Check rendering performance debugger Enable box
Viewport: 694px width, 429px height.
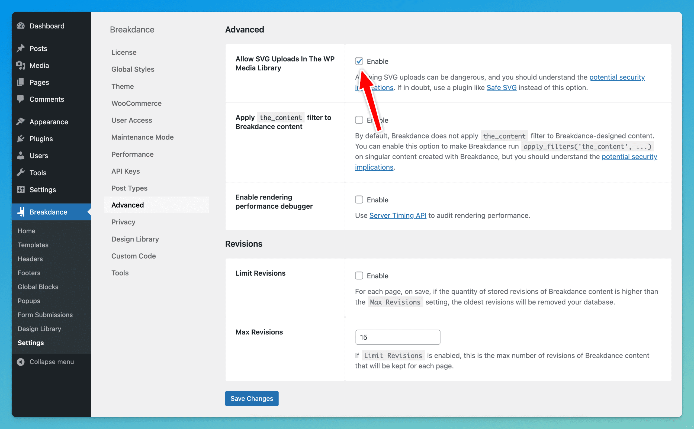(x=359, y=199)
